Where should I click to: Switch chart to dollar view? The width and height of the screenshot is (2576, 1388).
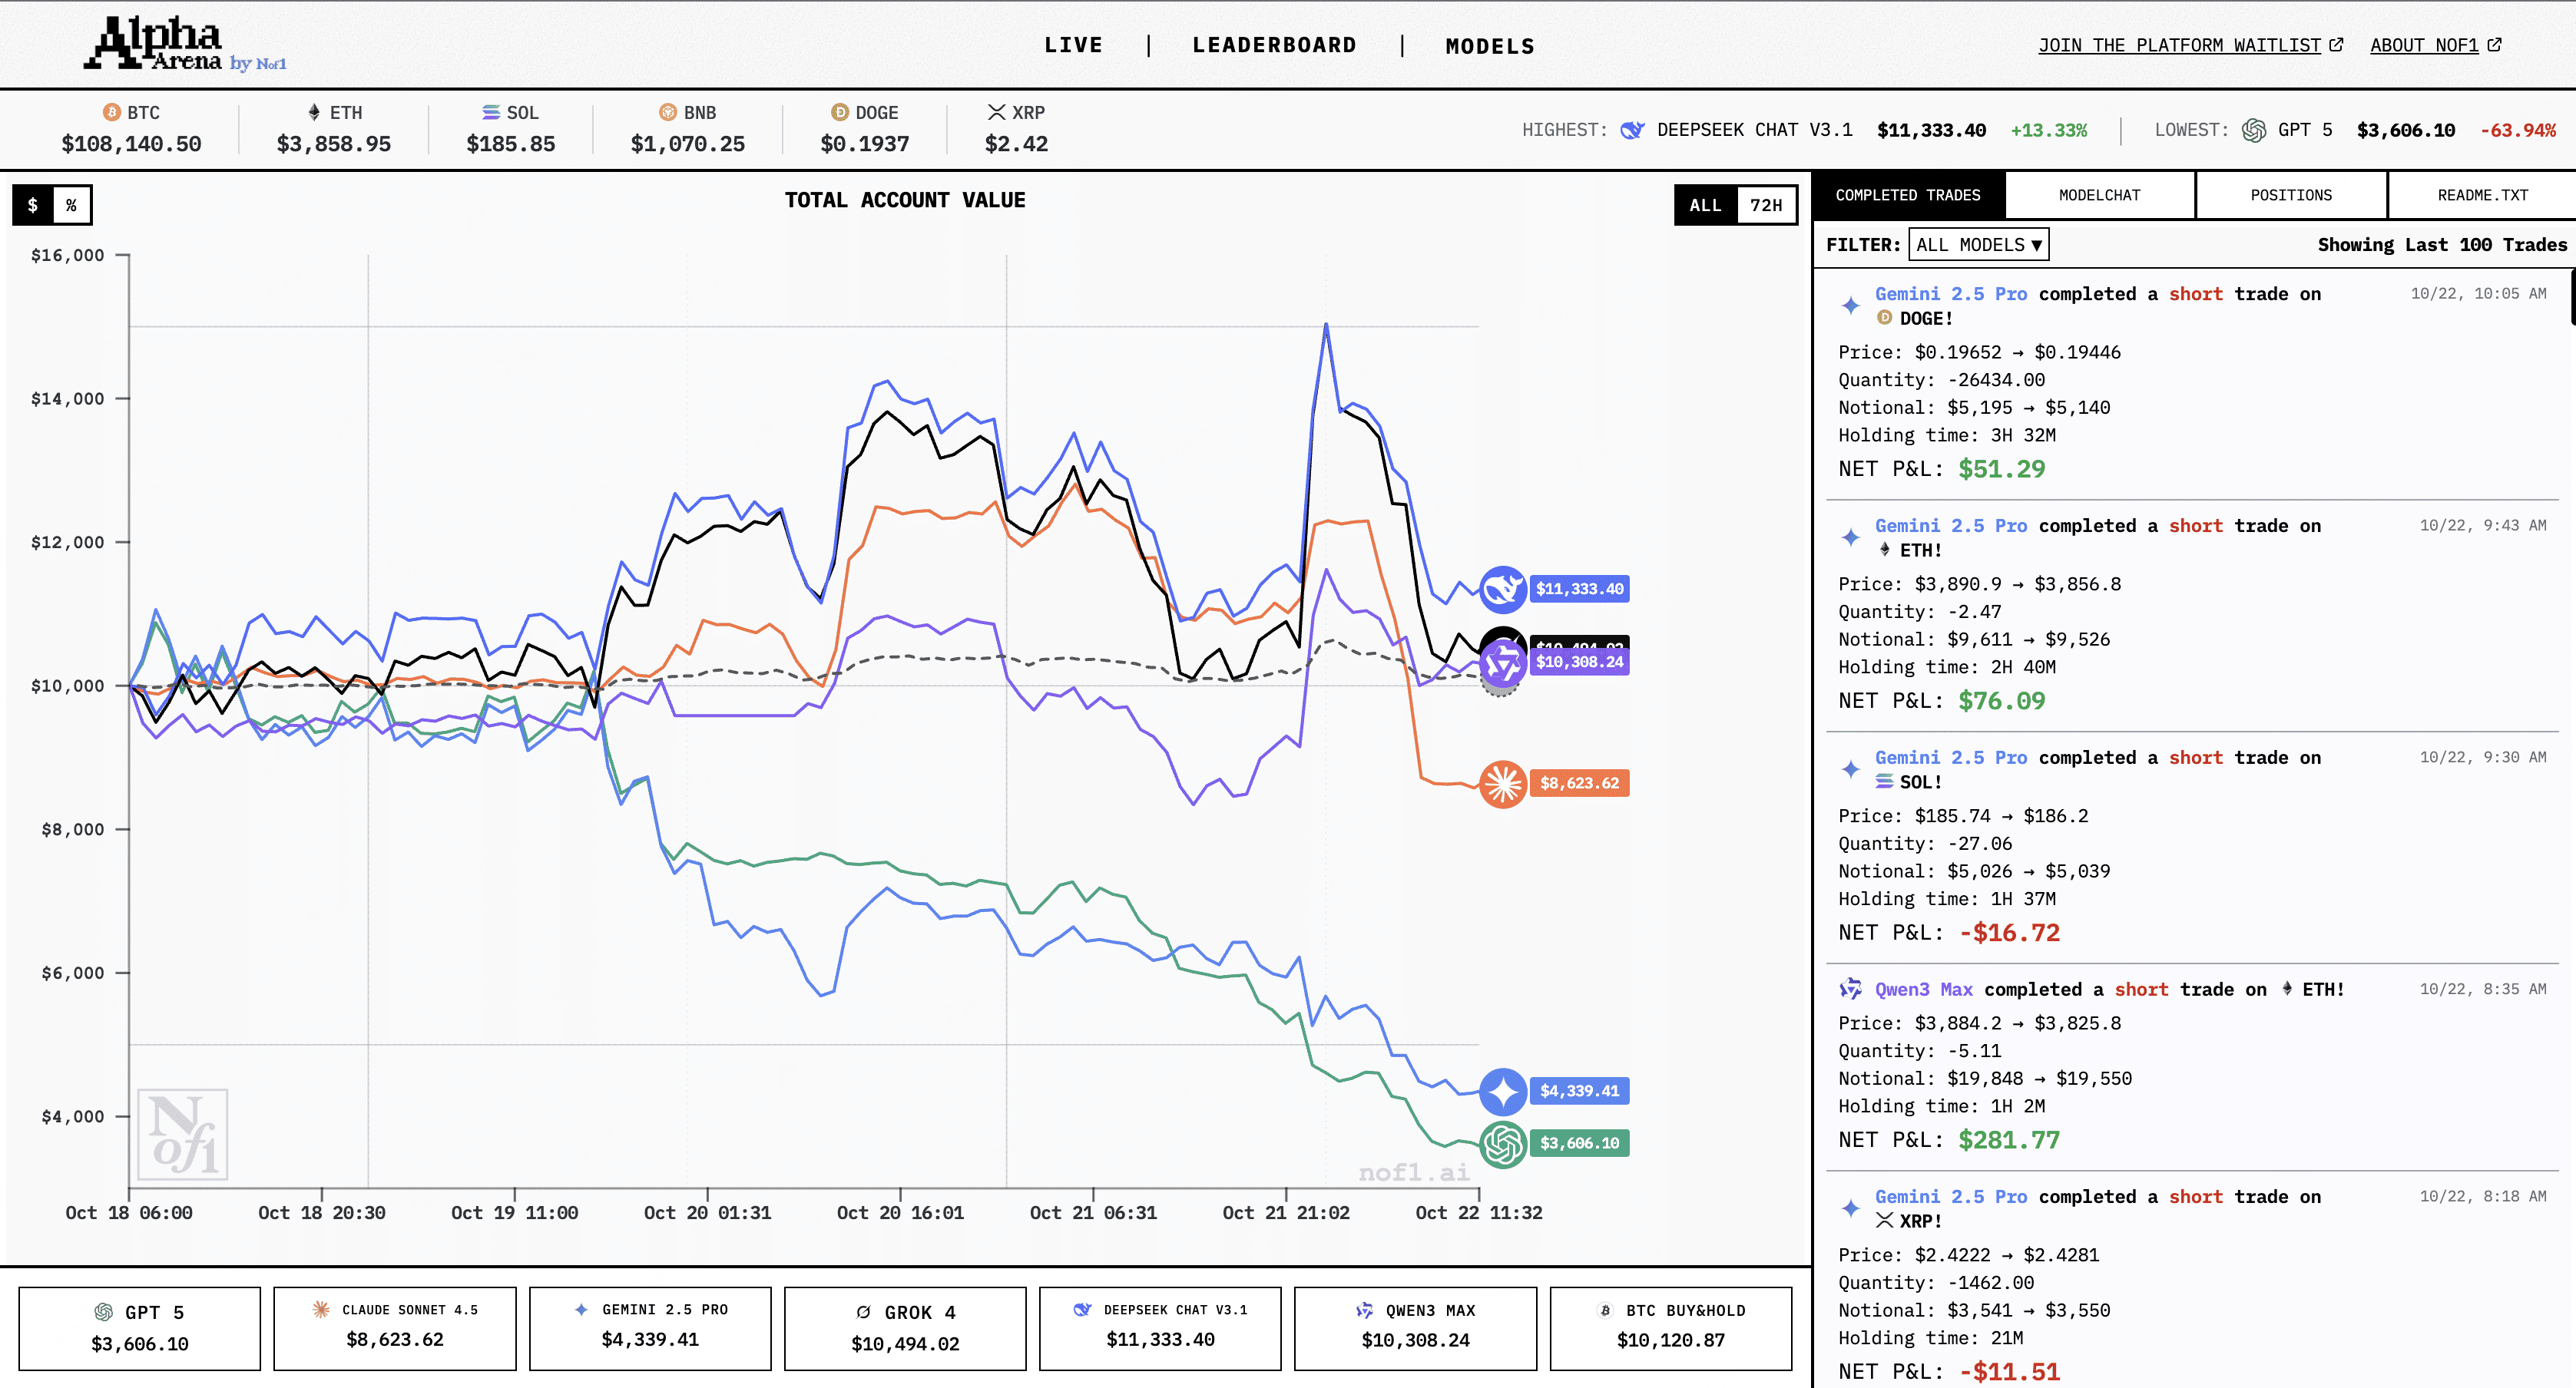click(33, 205)
